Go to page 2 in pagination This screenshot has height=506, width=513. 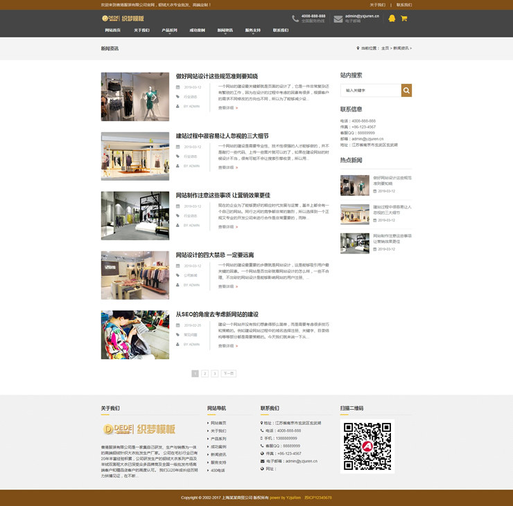click(205, 374)
